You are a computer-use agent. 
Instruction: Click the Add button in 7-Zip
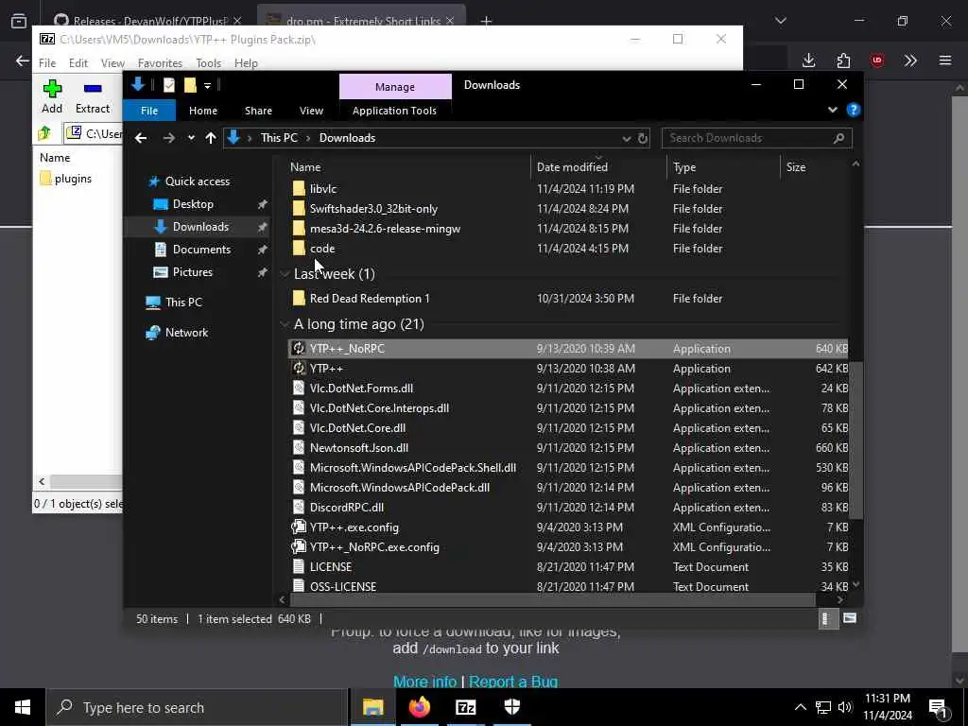[x=52, y=96]
